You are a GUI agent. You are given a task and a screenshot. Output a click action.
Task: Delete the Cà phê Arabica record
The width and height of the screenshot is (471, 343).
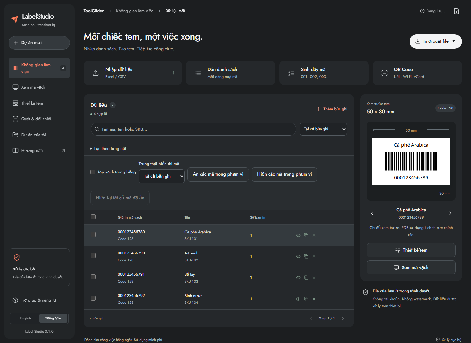click(314, 235)
